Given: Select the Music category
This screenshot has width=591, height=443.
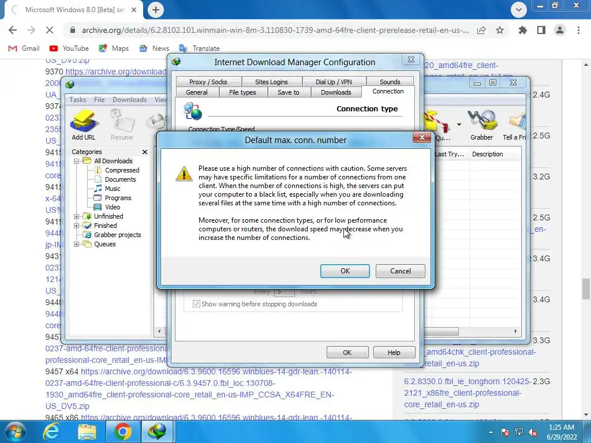Looking at the screenshot, I should (x=113, y=189).
